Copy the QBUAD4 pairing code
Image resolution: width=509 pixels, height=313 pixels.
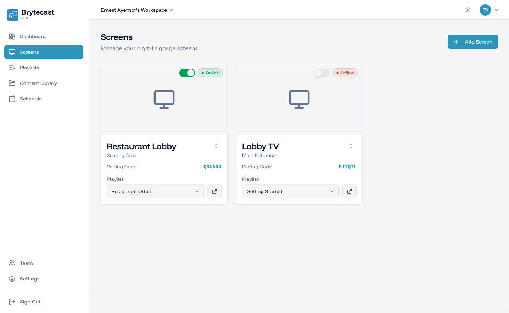pos(212,166)
